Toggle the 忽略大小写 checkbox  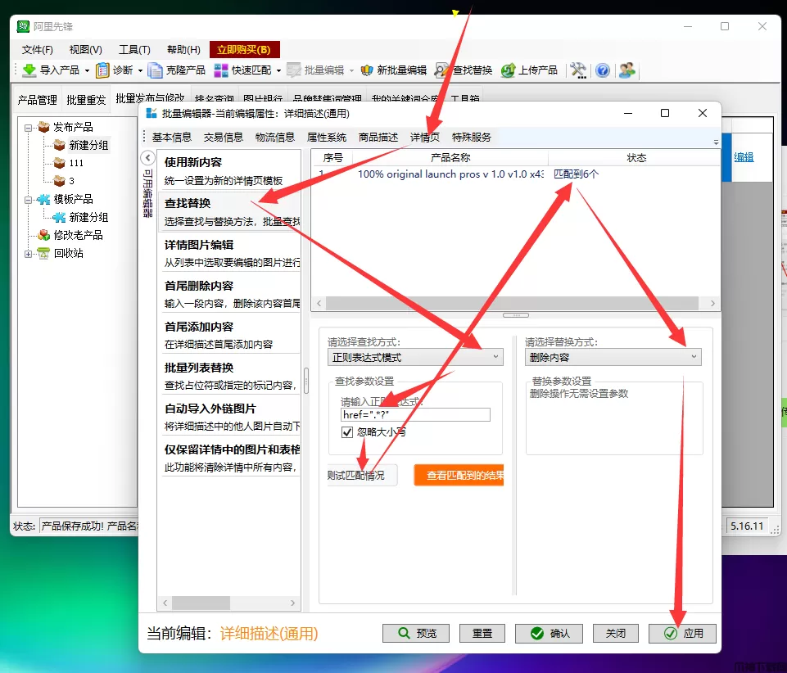347,431
